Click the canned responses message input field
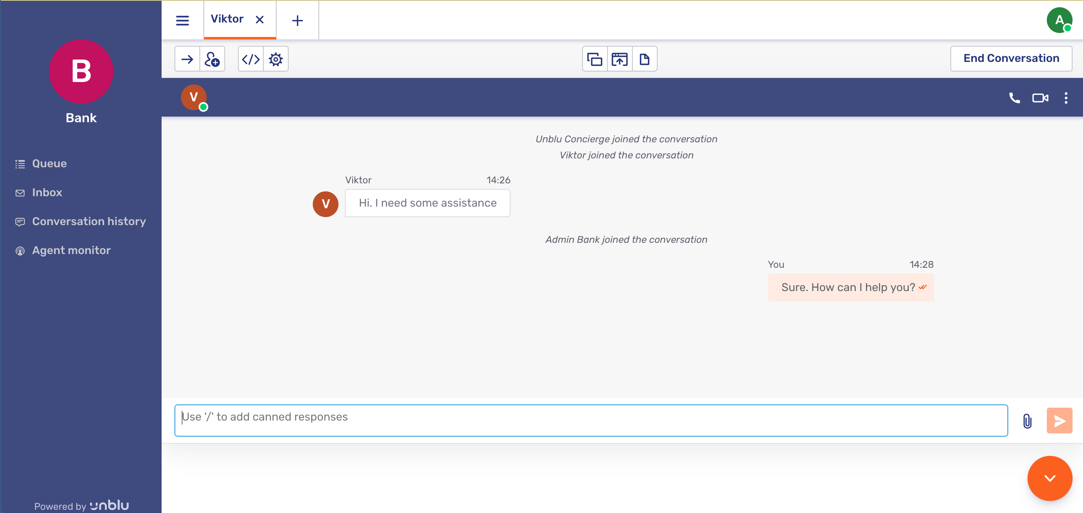This screenshot has height=513, width=1083. click(x=591, y=421)
